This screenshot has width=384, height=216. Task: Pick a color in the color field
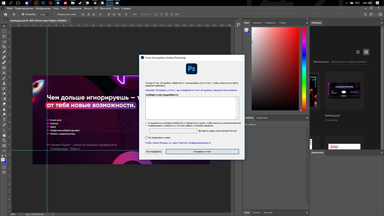pos(275,69)
